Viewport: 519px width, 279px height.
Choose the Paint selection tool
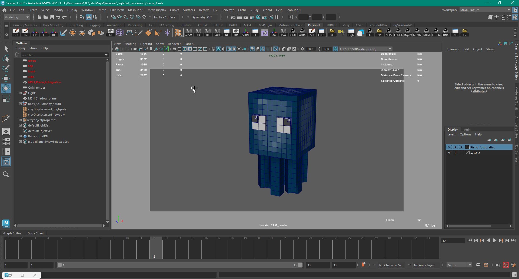pos(6,68)
